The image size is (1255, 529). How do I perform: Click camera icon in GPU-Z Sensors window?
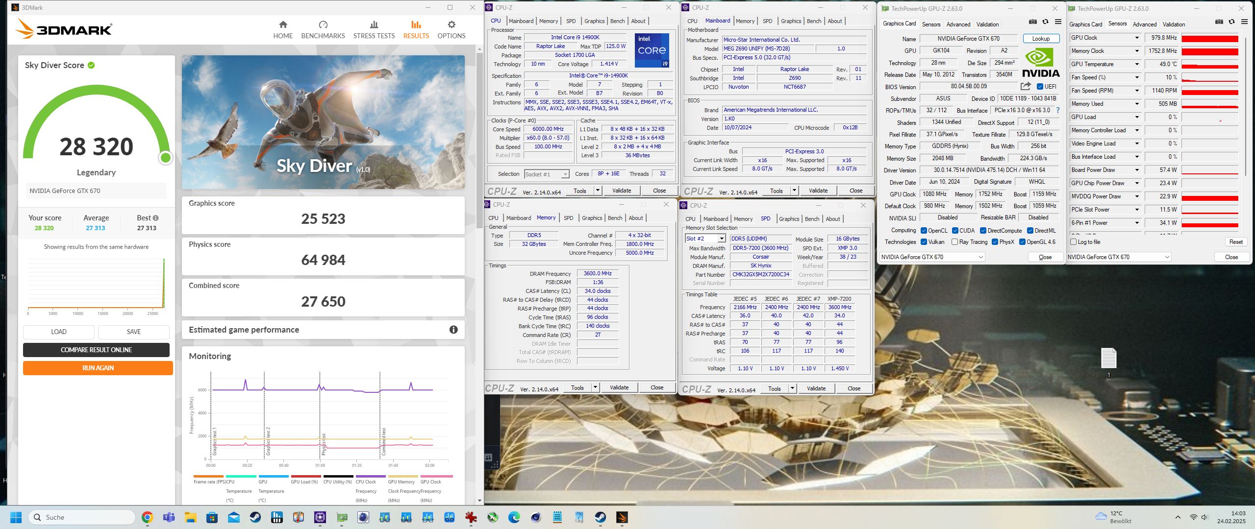[x=1219, y=22]
